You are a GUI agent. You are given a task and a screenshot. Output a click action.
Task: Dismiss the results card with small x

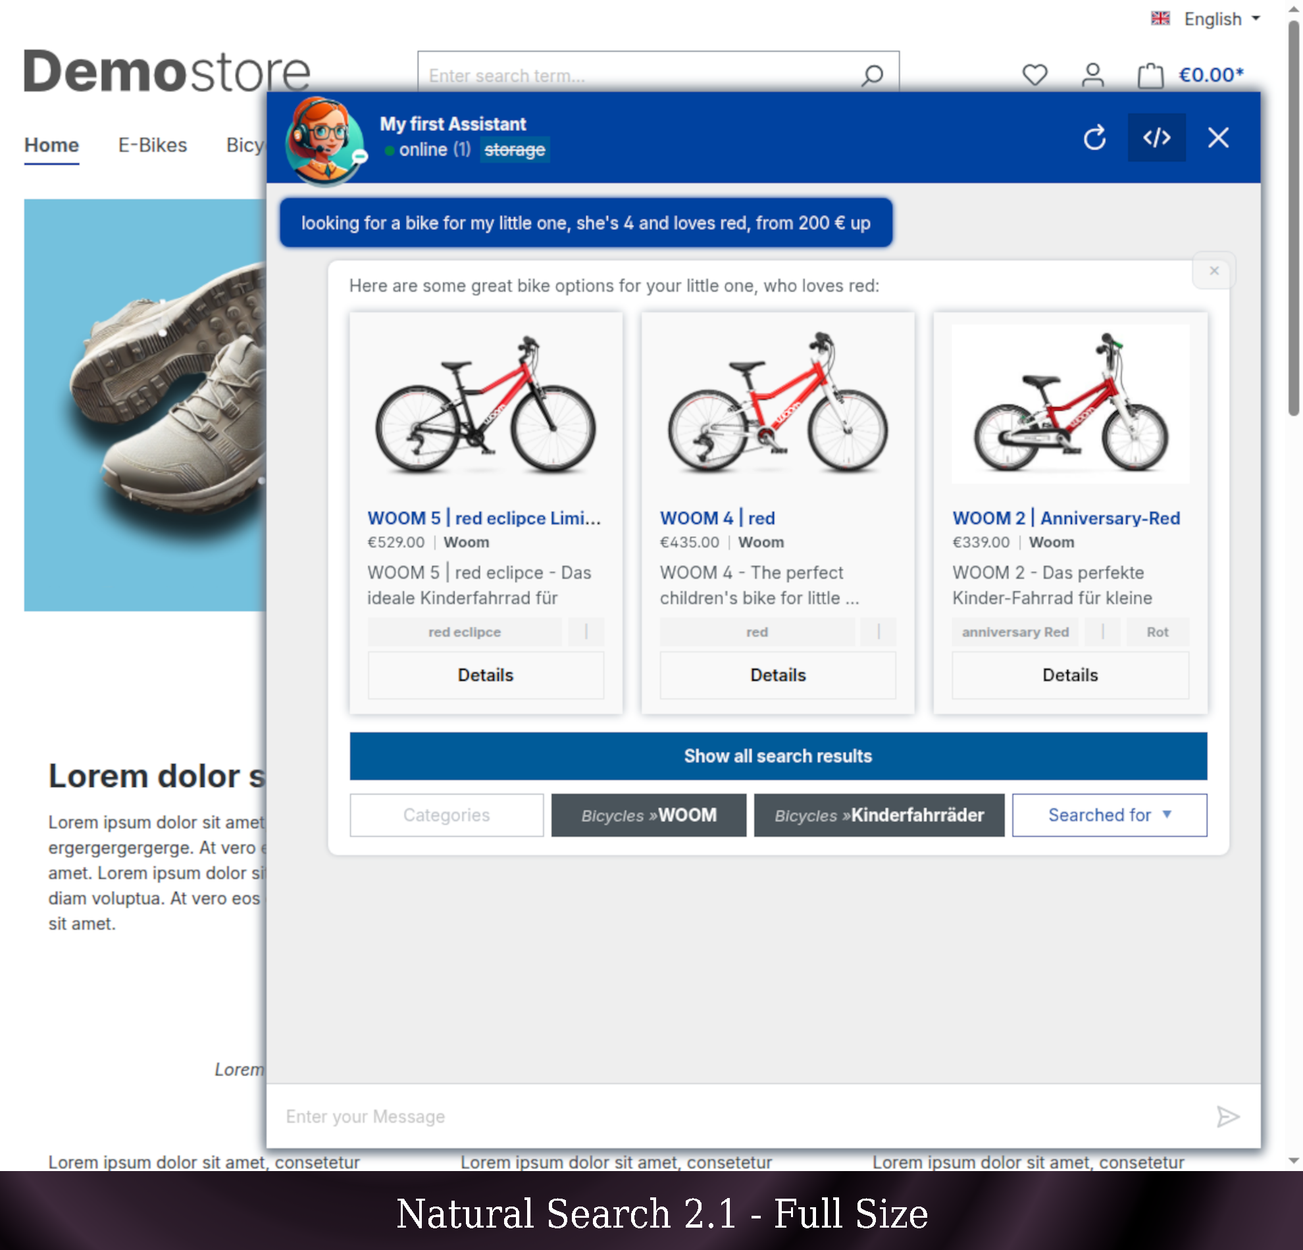point(1214,270)
